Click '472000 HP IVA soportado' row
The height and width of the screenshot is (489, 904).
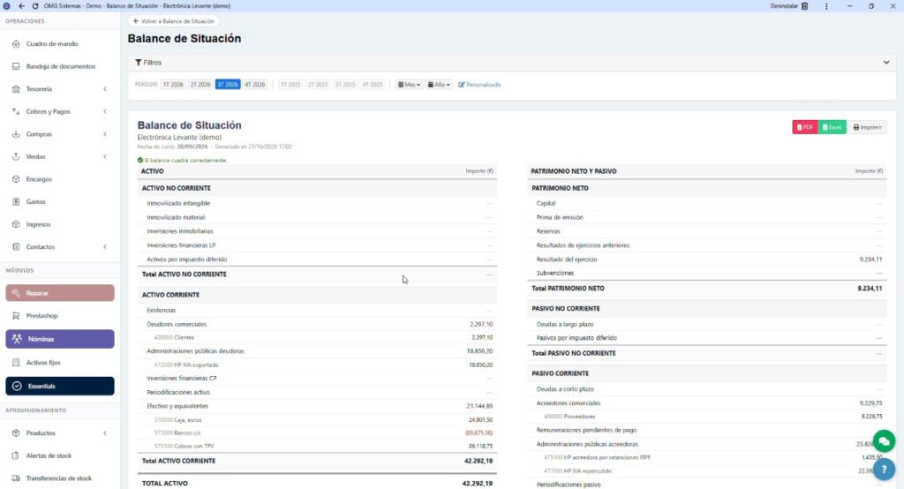[x=317, y=365]
